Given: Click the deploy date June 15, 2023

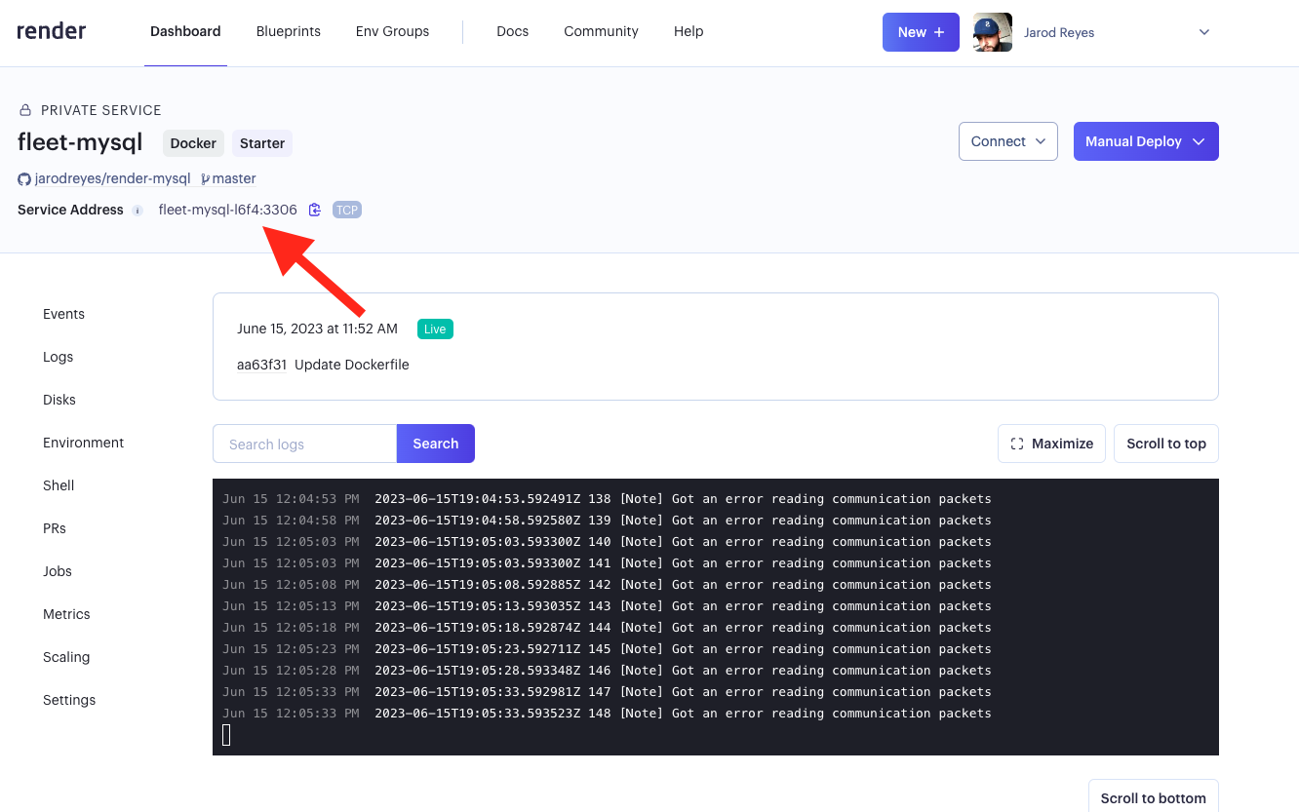Looking at the screenshot, I should [317, 329].
